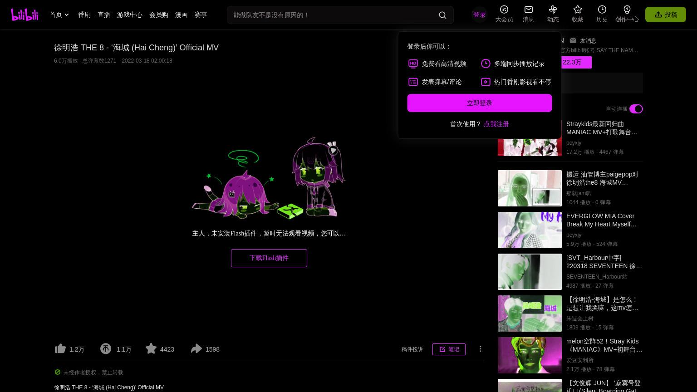Click the 未经作者授权 notice icon
Screen dimensions: 697x392
[x=58, y=372]
